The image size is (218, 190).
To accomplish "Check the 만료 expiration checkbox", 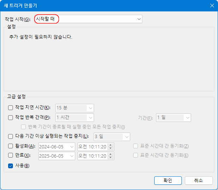I will point(10,155).
